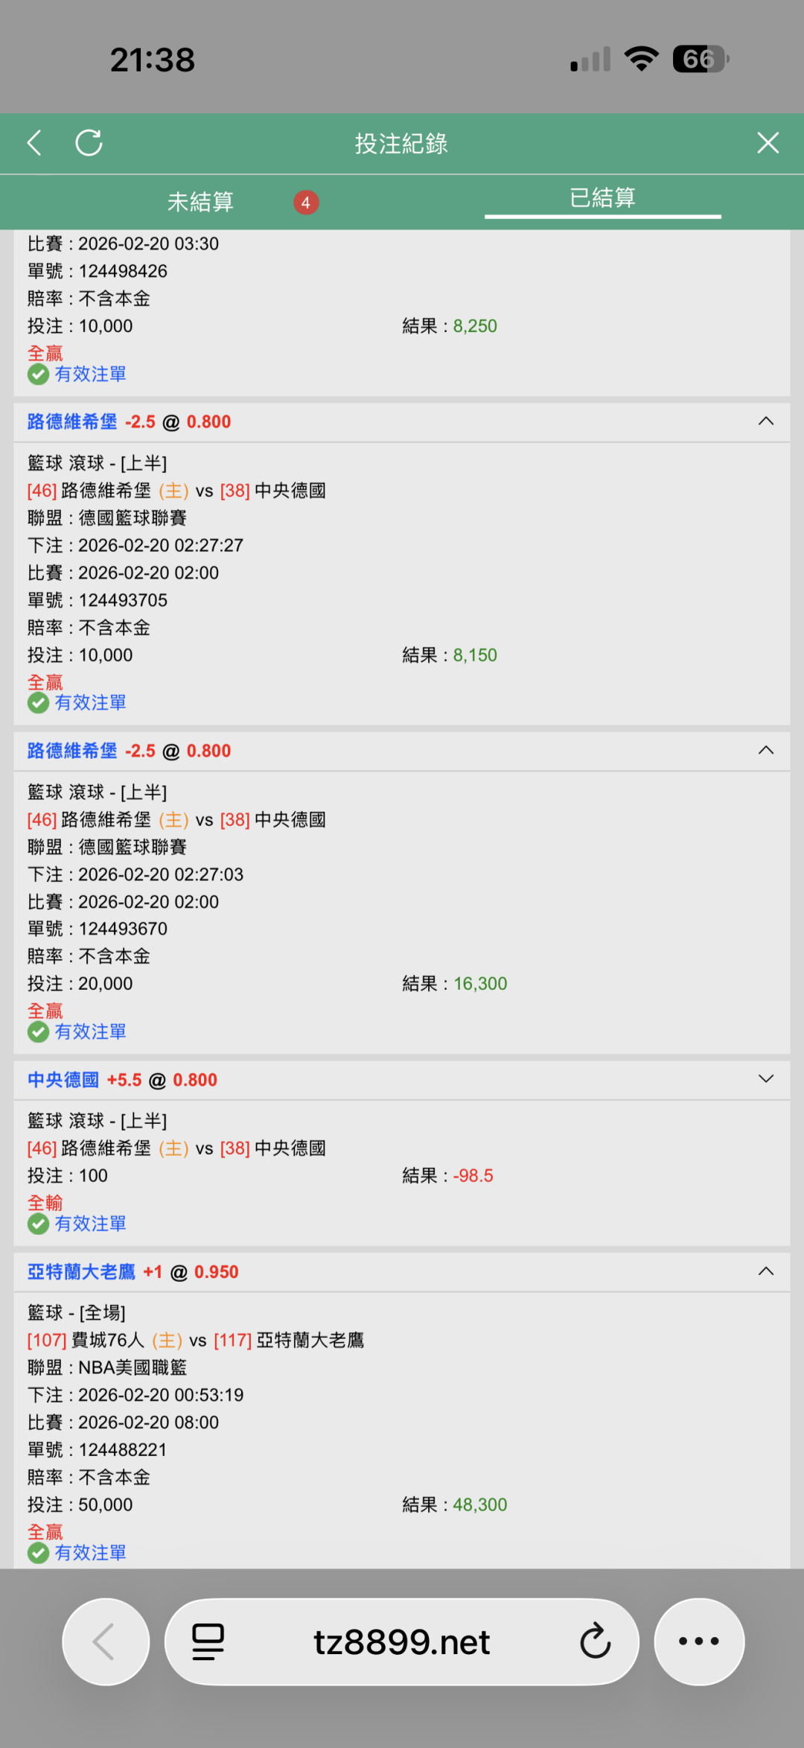This screenshot has height=1748, width=804.
Task: Select the 已結算 settled tab
Action: coord(602,198)
